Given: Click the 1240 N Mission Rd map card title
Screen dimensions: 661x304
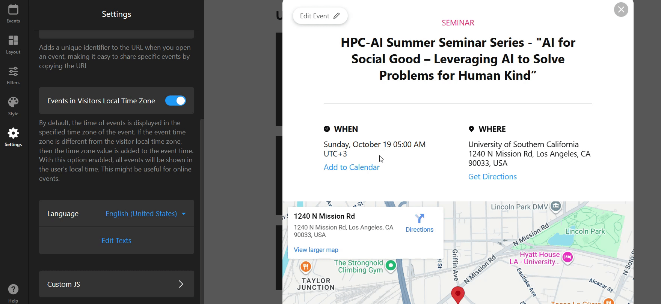Looking at the screenshot, I should [x=324, y=216].
